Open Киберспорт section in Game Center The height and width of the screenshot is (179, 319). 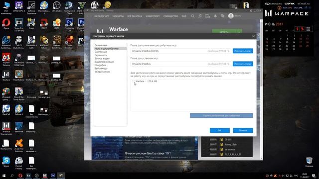tap(153, 16)
